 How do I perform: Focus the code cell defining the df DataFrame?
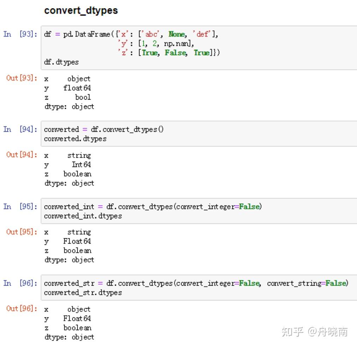pyautogui.click(x=198, y=48)
